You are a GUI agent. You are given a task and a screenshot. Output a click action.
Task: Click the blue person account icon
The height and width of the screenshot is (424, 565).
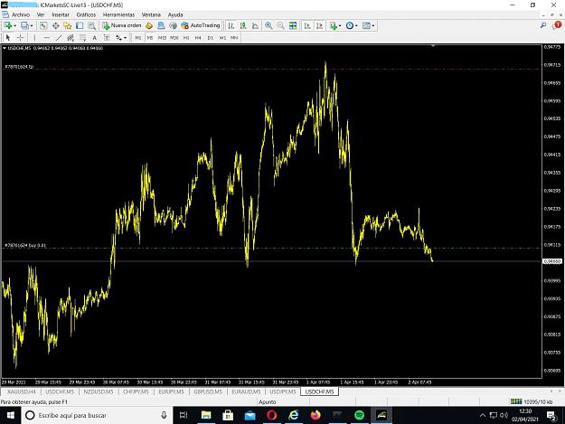(161, 25)
